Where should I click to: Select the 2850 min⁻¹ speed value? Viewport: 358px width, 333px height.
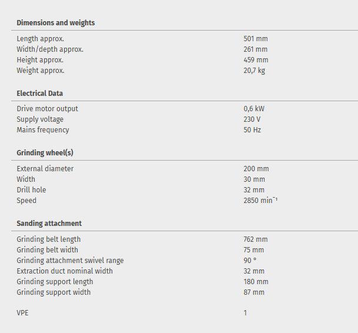(260, 201)
